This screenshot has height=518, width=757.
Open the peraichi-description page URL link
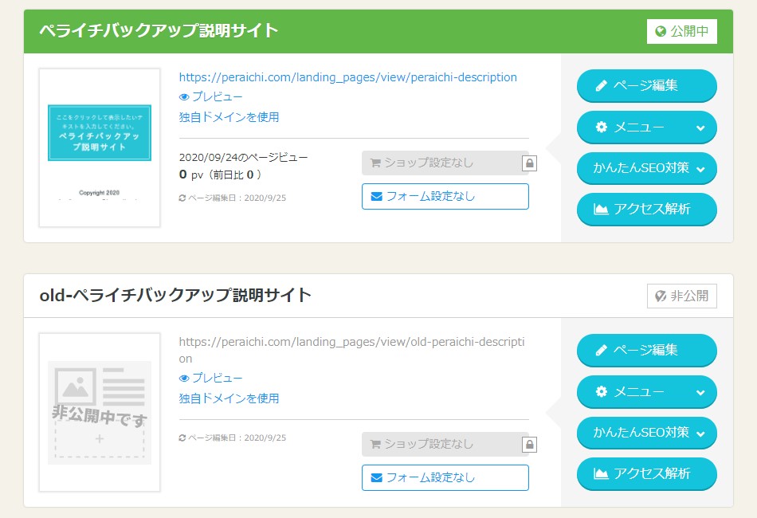[x=347, y=77]
